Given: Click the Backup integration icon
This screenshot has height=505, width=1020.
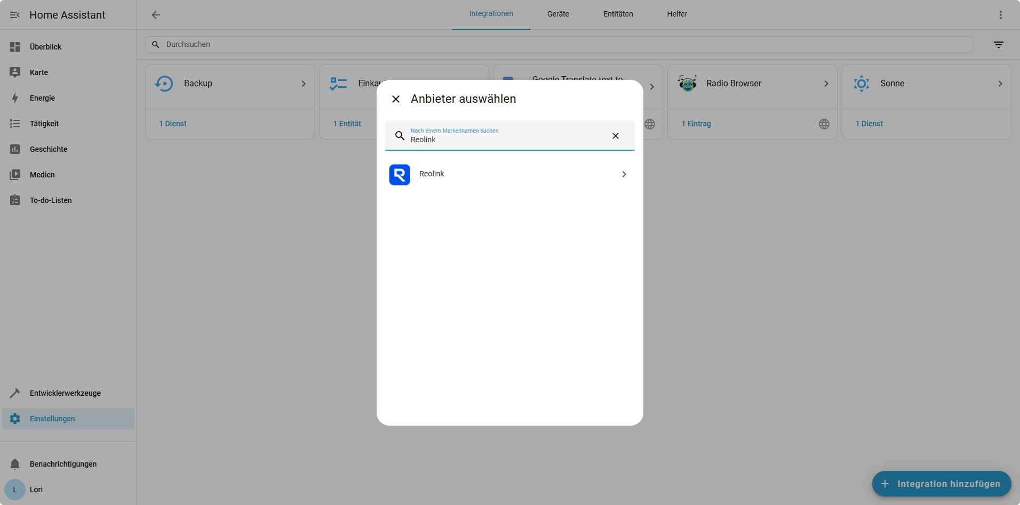Looking at the screenshot, I should 164,84.
